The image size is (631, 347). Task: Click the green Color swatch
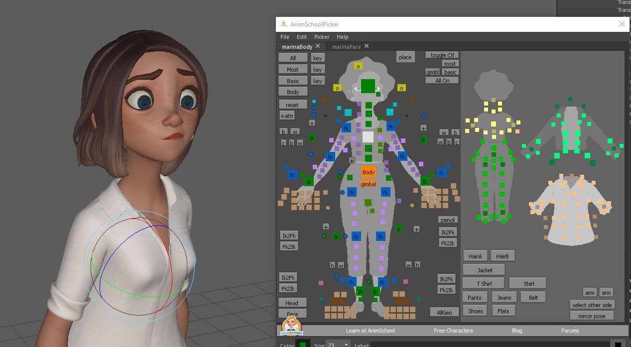(302, 344)
